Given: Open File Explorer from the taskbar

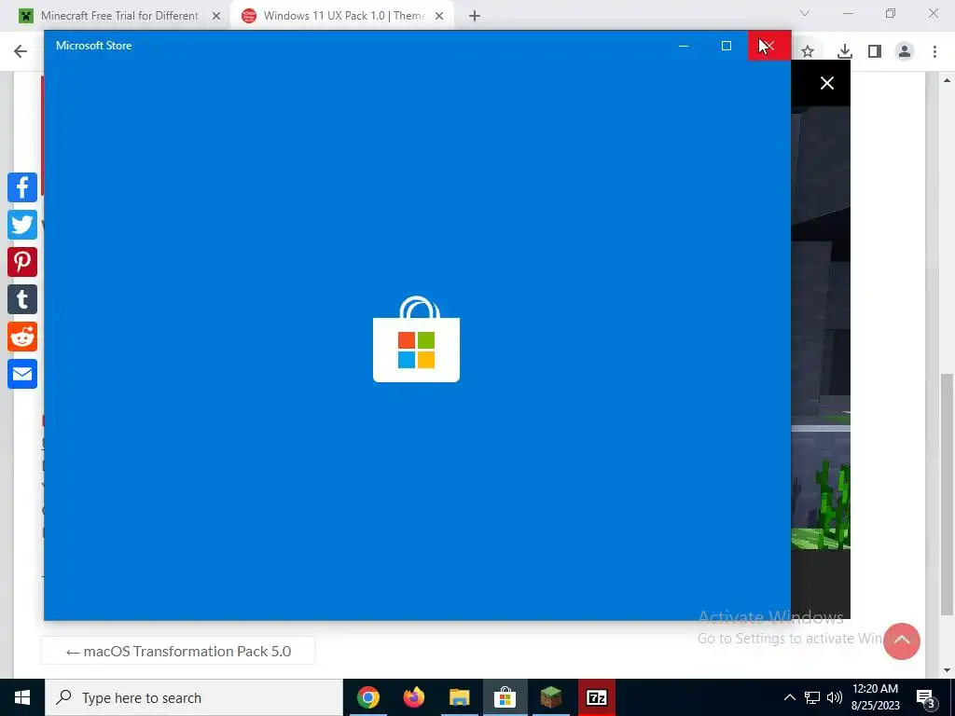Looking at the screenshot, I should [x=460, y=697].
